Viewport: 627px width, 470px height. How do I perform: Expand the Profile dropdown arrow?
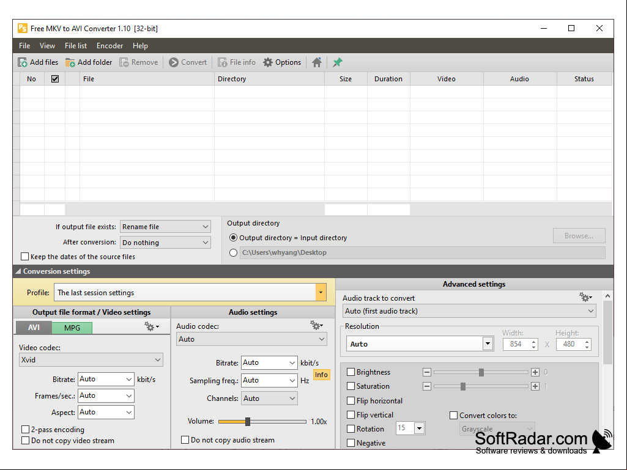[321, 293]
